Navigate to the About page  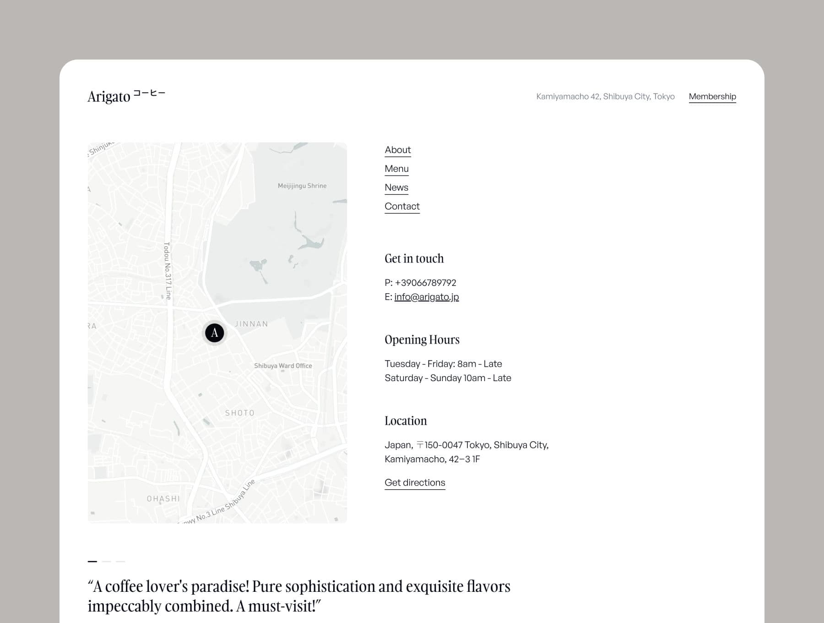pyautogui.click(x=397, y=150)
